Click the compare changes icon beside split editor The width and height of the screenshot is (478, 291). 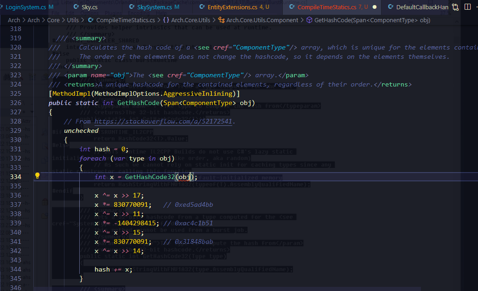click(x=455, y=6)
